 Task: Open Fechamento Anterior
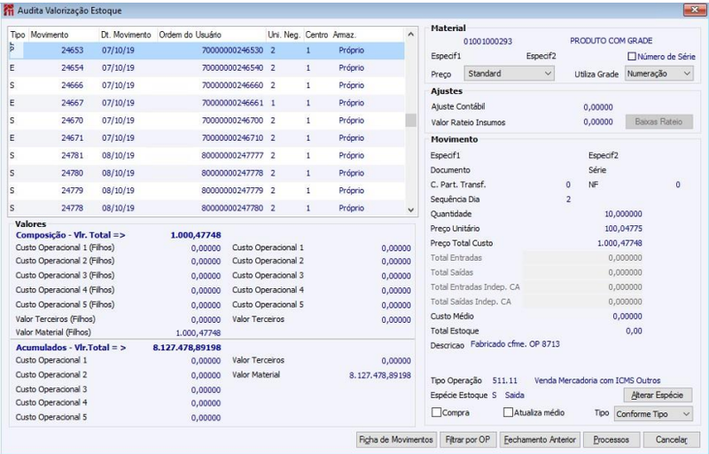(540, 440)
